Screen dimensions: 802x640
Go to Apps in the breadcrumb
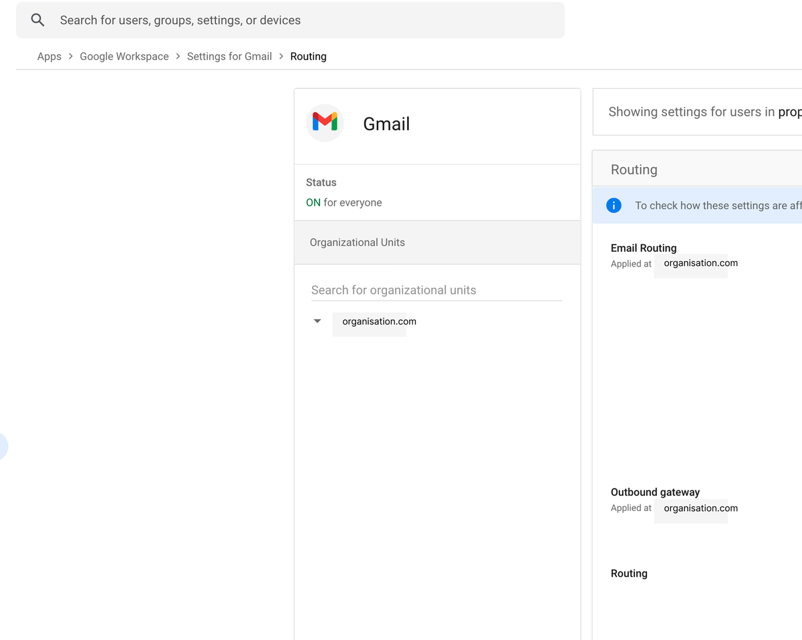pyautogui.click(x=49, y=56)
